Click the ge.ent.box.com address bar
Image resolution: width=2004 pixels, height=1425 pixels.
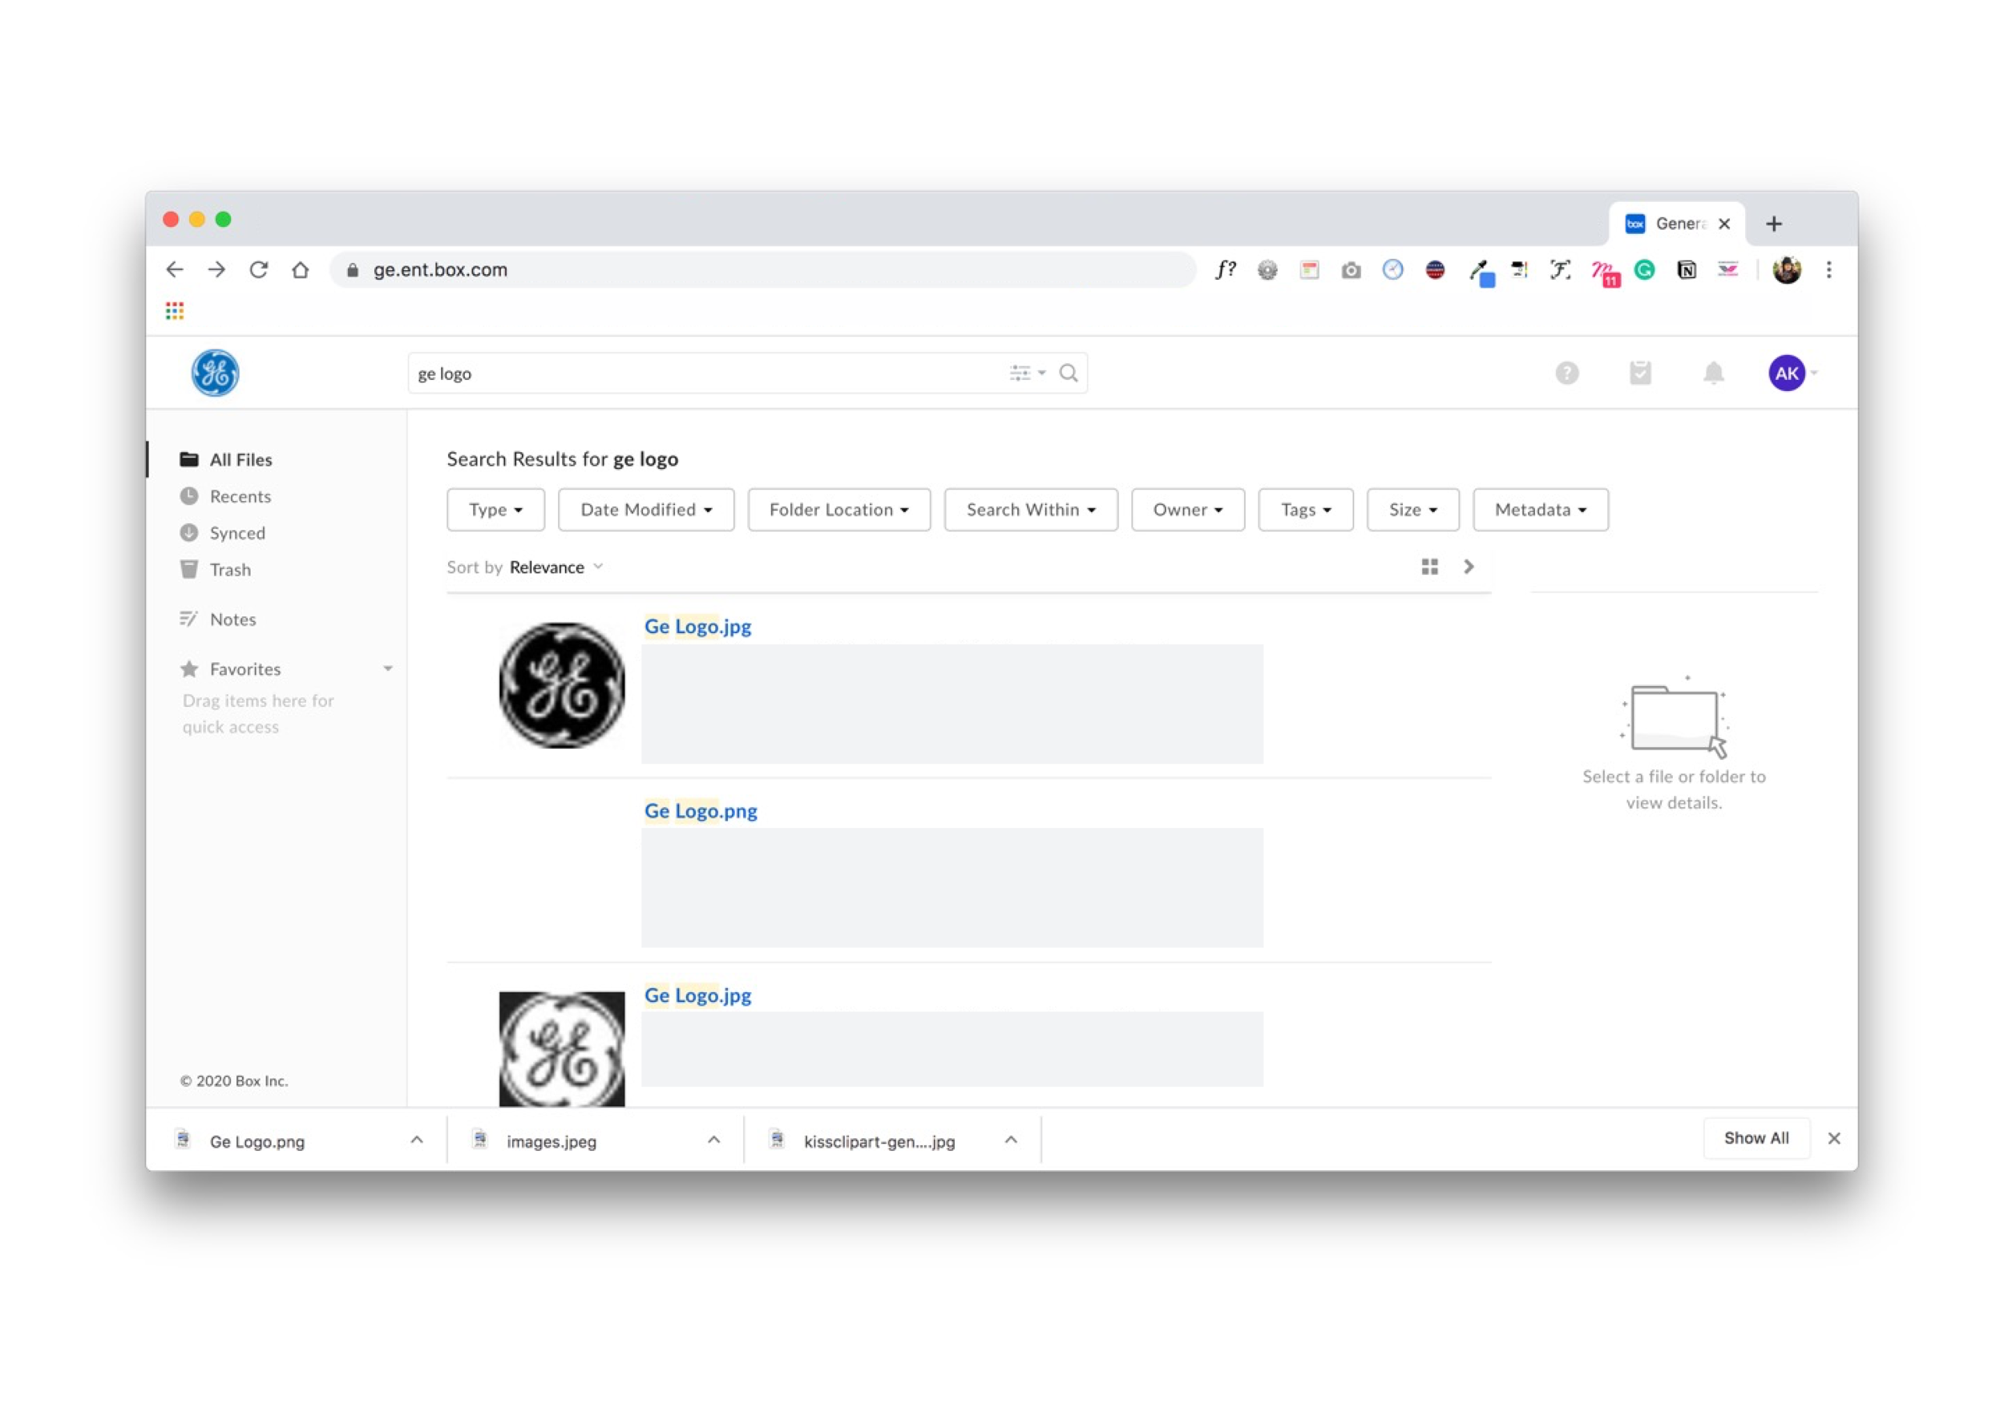(762, 269)
